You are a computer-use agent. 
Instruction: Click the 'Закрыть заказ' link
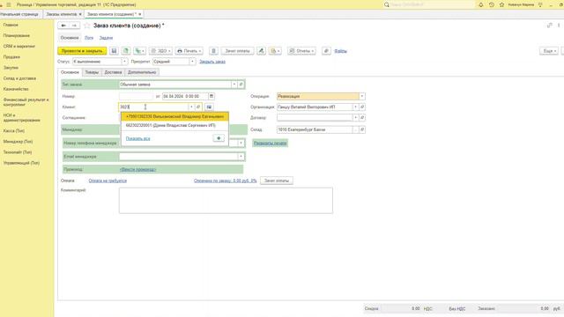point(212,62)
